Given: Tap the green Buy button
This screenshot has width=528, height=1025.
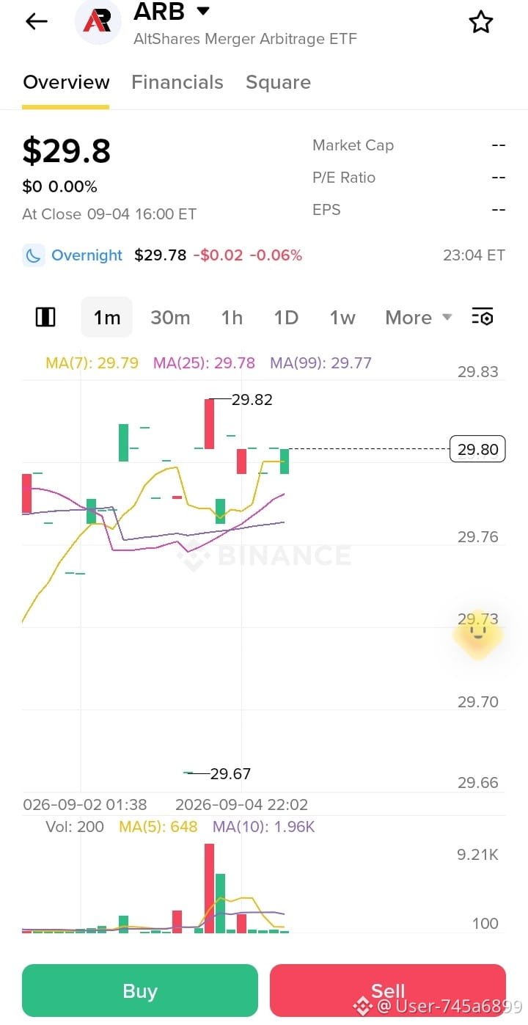Looking at the screenshot, I should pyautogui.click(x=140, y=991).
